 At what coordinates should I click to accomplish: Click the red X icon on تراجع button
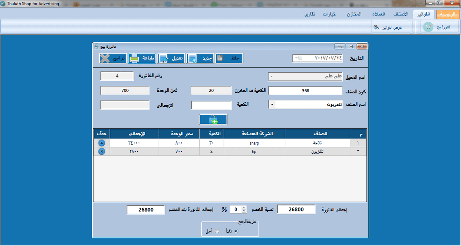[105, 58]
